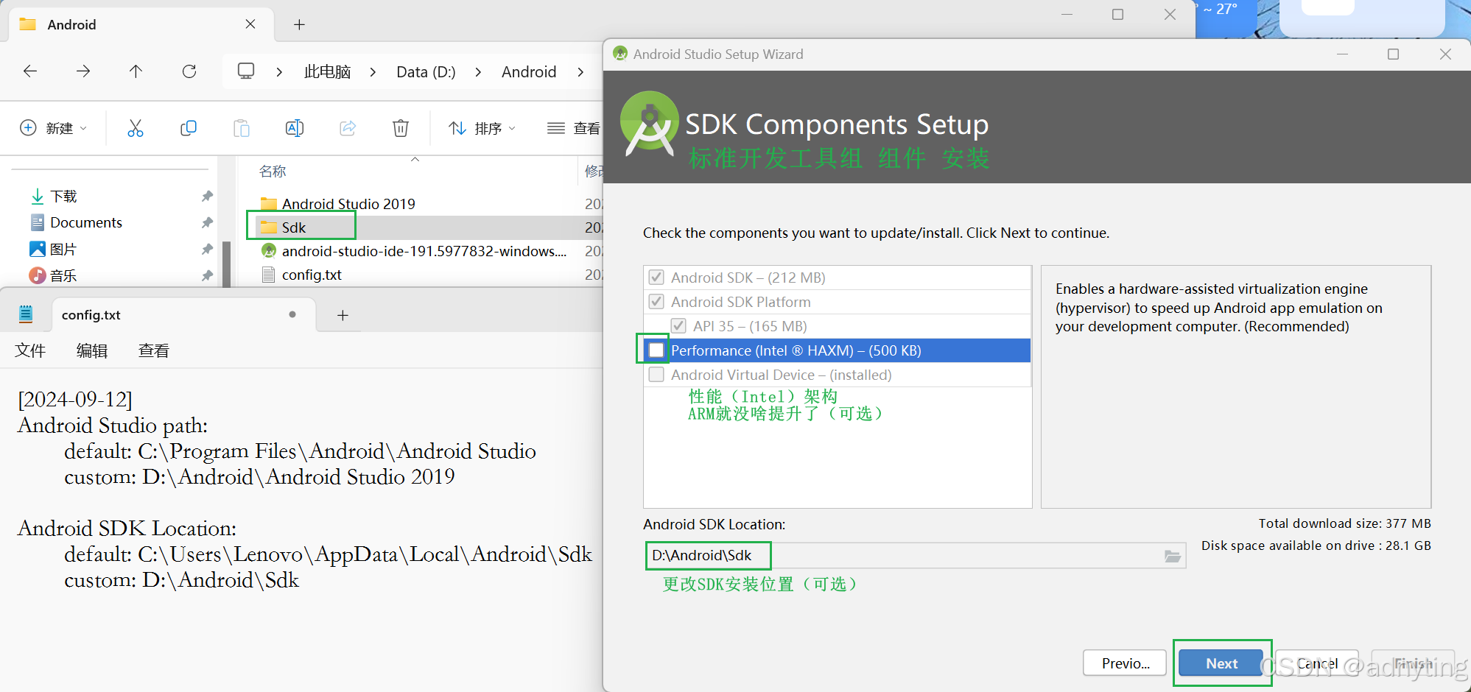Check Performance (Intel HAXM) checkbox
The width and height of the screenshot is (1471, 692).
(656, 350)
